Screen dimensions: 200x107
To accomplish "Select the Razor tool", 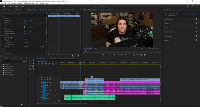I will (x=33, y=63).
